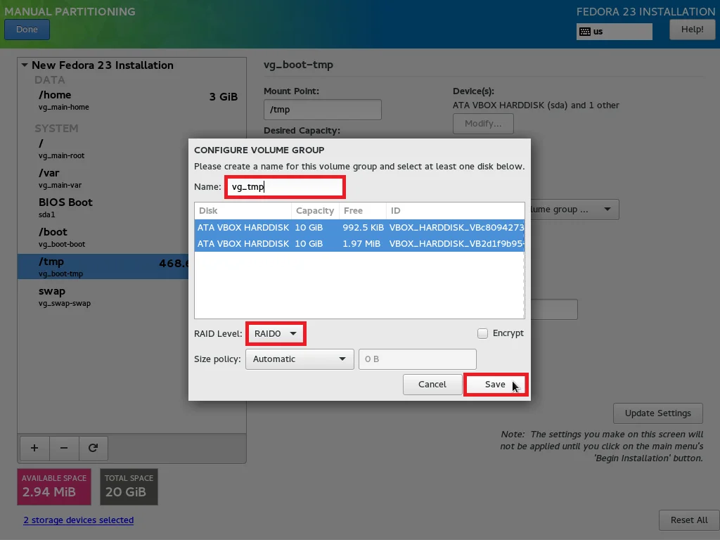Click the Help! button
The width and height of the screenshot is (720, 540).
(692, 30)
